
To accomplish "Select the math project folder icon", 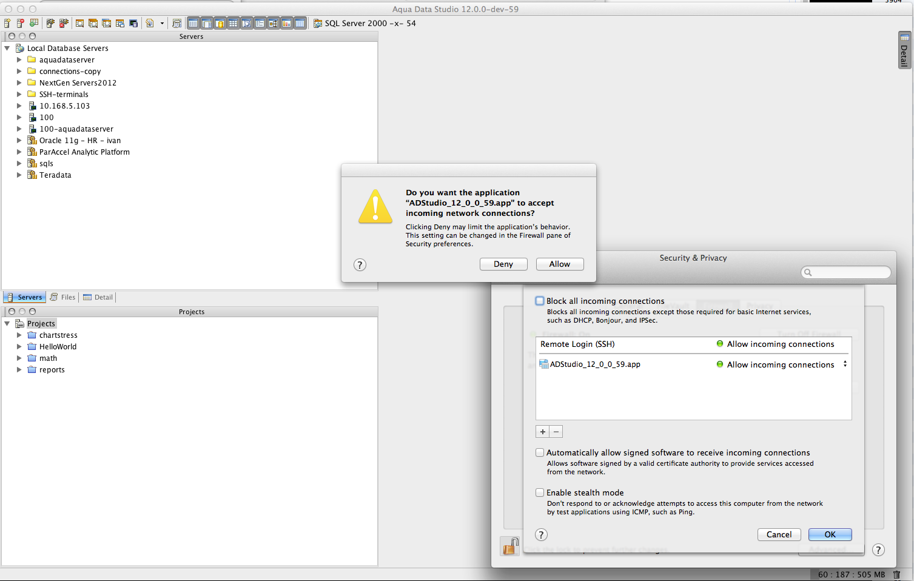I will [x=32, y=358].
